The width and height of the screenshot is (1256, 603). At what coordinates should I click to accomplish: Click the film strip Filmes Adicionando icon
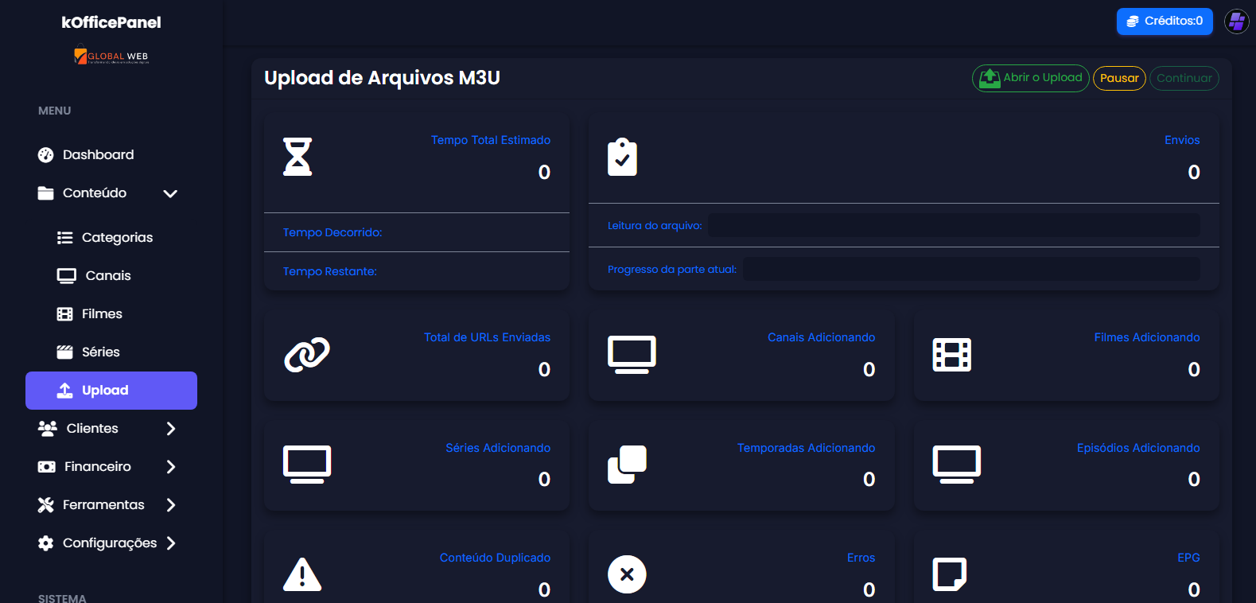951,355
